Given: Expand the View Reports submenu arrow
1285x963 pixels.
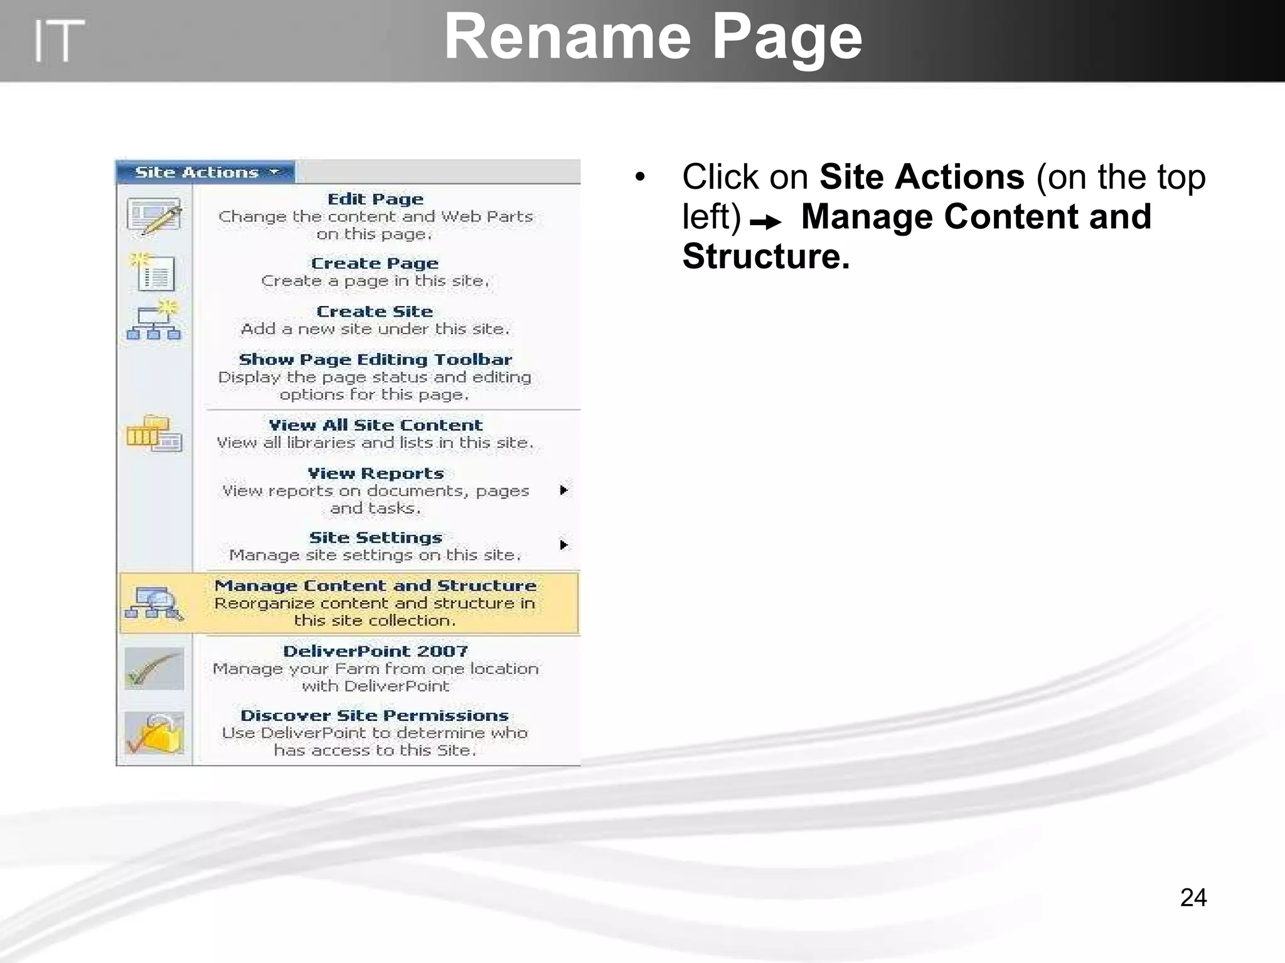Looking at the screenshot, I should [x=563, y=490].
